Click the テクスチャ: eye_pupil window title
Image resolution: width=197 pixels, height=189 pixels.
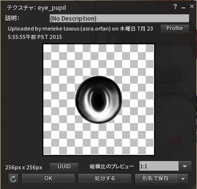tap(36, 8)
